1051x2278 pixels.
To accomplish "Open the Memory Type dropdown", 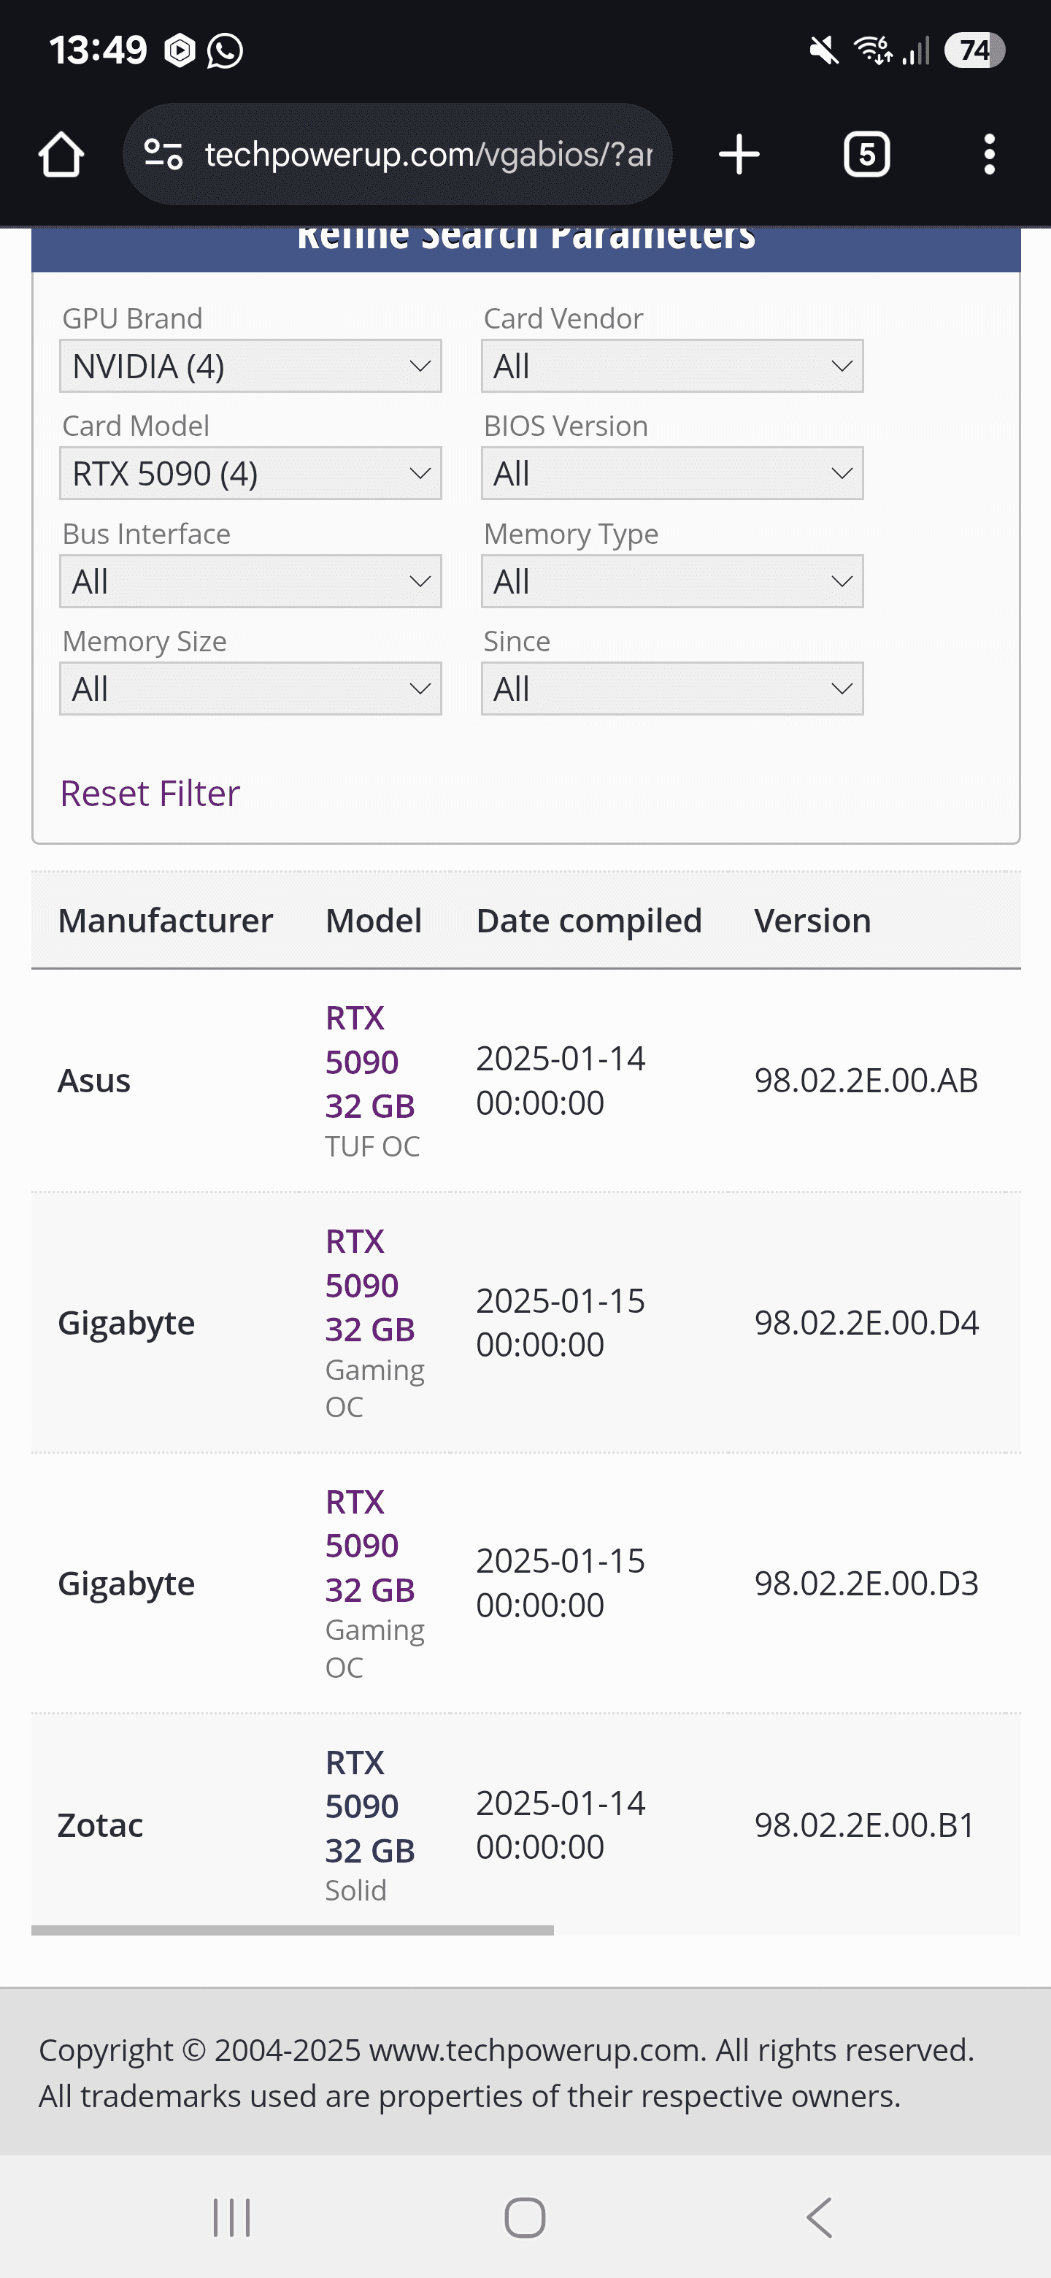I will click(671, 582).
